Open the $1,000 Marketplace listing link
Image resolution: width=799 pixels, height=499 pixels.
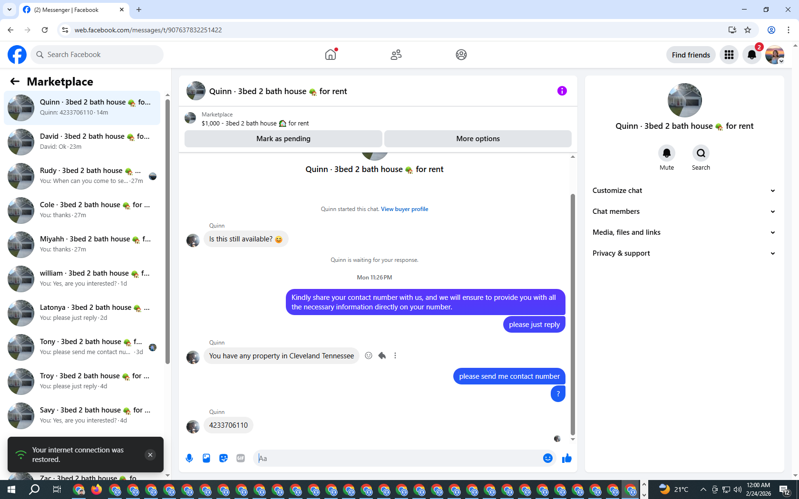pos(255,123)
